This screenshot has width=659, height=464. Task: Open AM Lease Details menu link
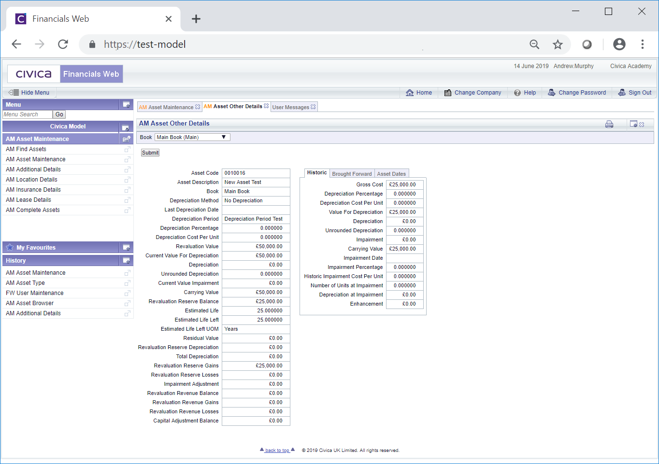point(29,200)
